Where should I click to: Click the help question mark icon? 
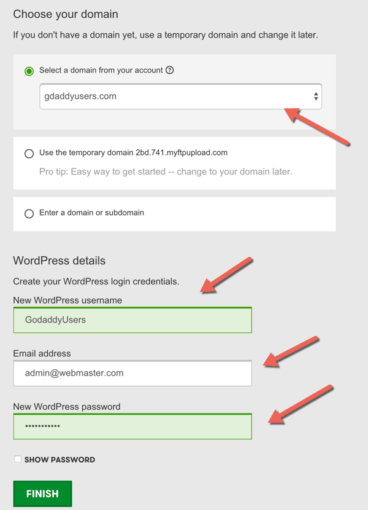tap(169, 70)
